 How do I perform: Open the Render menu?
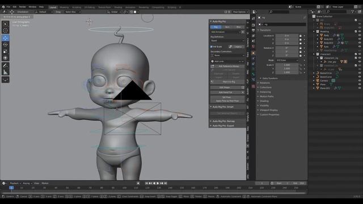click(23, 7)
